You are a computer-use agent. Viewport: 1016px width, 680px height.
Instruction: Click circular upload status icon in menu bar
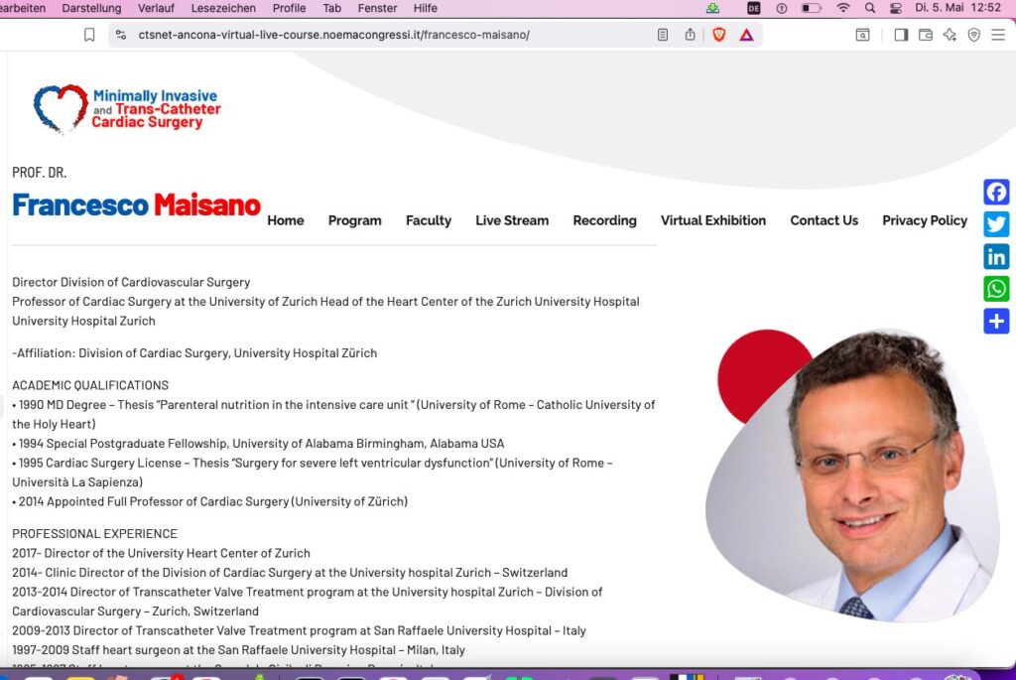782,8
